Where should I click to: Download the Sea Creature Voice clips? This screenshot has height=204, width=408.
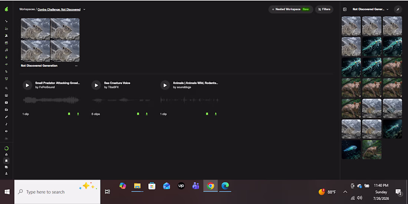tap(147, 114)
